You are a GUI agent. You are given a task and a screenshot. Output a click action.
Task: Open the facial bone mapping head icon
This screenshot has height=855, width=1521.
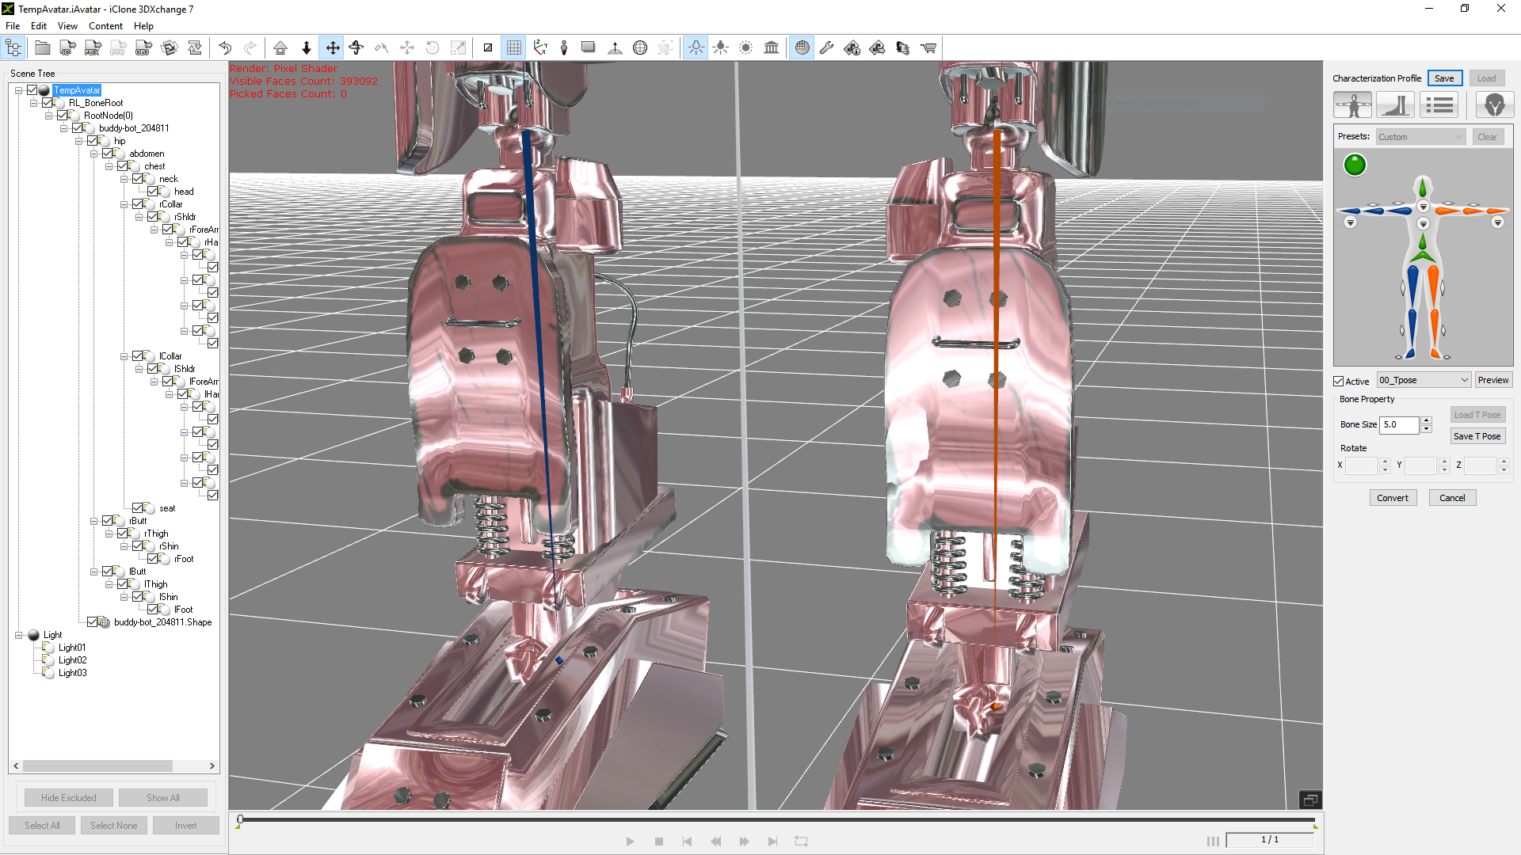[x=1495, y=104]
